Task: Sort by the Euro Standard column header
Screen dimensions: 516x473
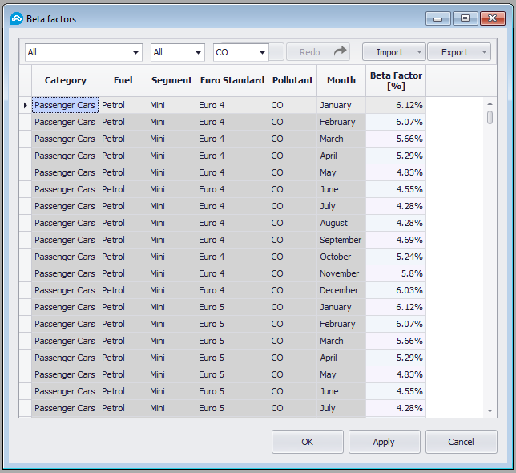Action: click(232, 80)
